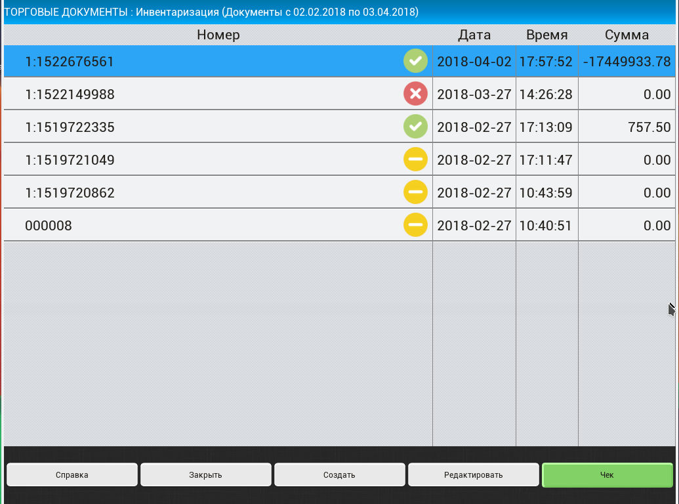Click the green Чек button
Image resolution: width=679 pixels, height=504 pixels.
[607, 475]
